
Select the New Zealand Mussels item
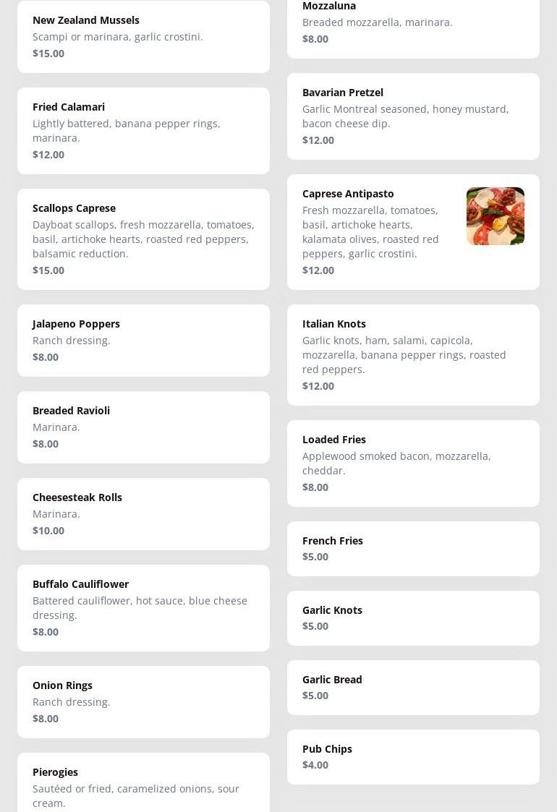click(143, 36)
